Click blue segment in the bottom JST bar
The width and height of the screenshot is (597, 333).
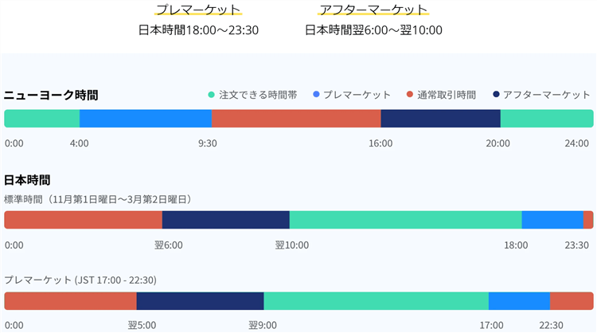519,301
